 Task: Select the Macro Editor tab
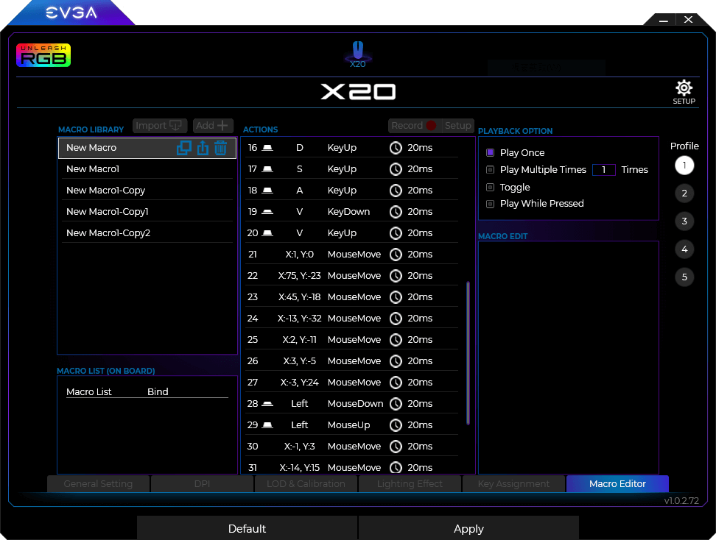pyautogui.click(x=617, y=484)
